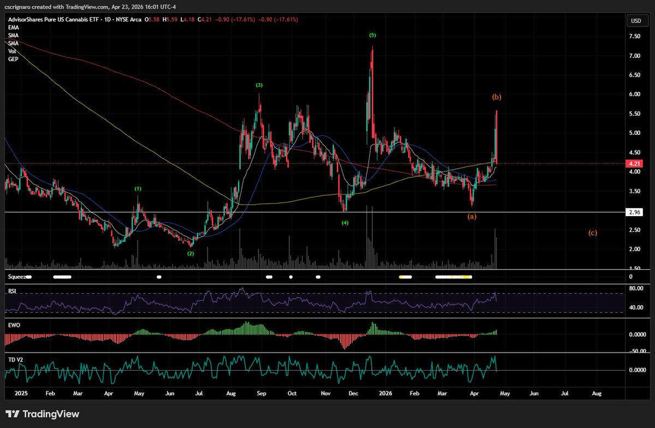
Task: Select the green wave (4) label
Action: click(x=345, y=223)
